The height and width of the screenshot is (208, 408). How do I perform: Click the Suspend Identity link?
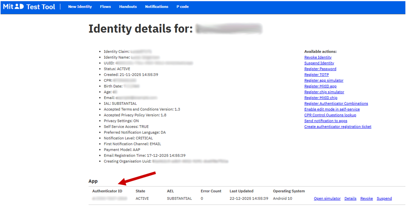click(319, 63)
